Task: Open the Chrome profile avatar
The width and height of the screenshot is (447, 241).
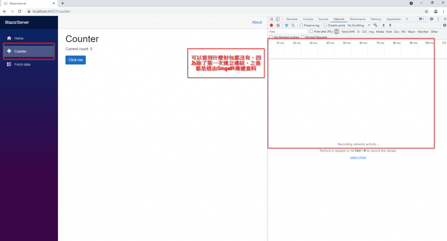Action: pos(436,11)
